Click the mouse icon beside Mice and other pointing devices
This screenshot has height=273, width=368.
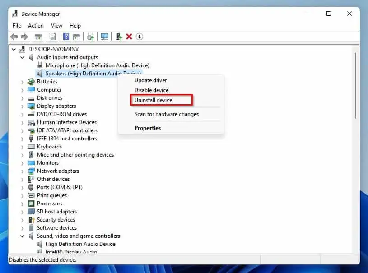(31, 155)
